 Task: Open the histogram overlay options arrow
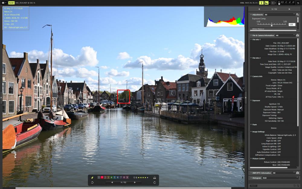pyautogui.click(x=269, y=3)
